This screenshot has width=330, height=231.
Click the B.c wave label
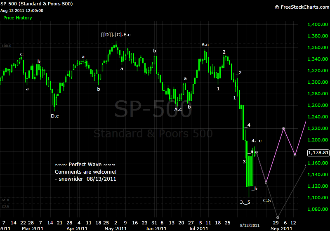[x=205, y=45]
